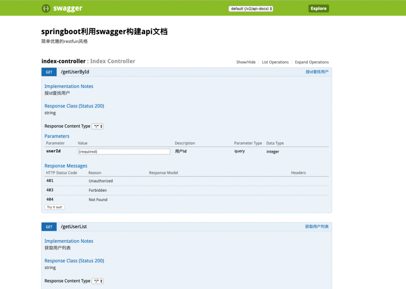
Task: Click the 用户id description cell
Action: (181, 151)
